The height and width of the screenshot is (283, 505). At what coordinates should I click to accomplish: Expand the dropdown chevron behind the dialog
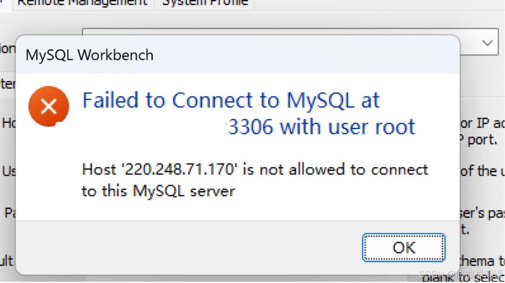click(486, 43)
